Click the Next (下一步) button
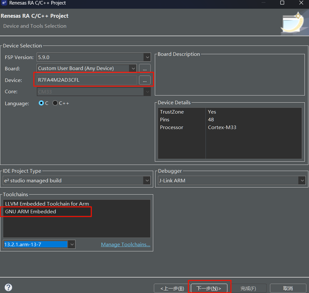The image size is (309, 293). [209, 288]
